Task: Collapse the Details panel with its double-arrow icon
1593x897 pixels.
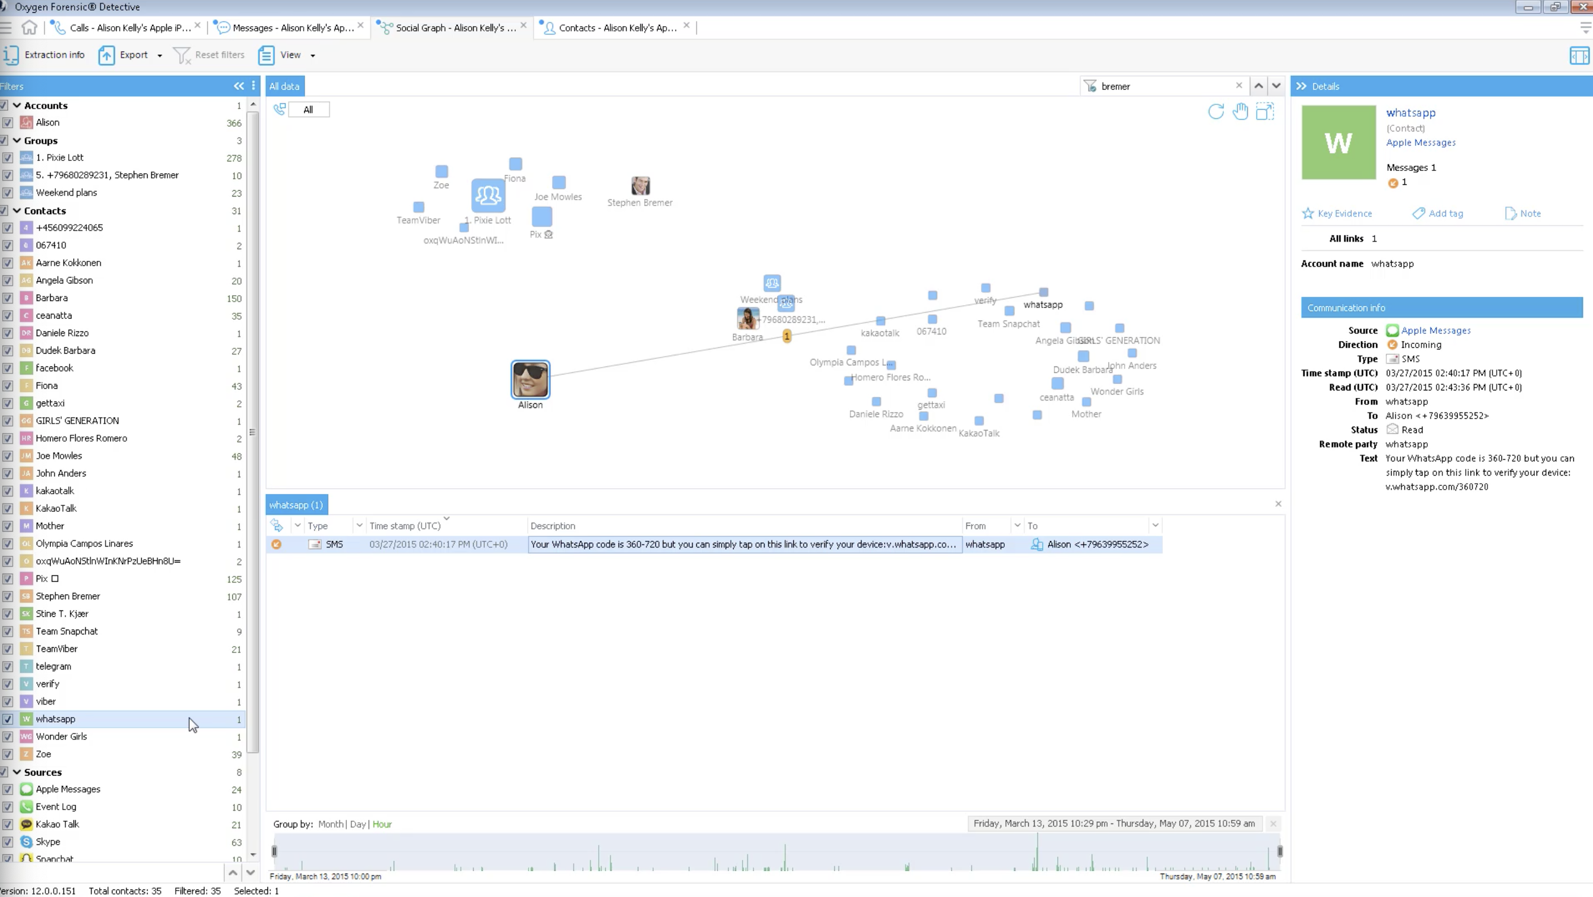Action: click(1301, 86)
